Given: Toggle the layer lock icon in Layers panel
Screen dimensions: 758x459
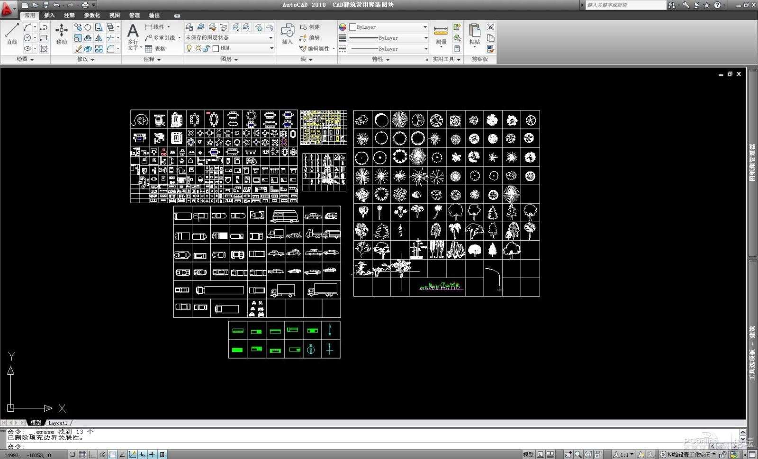Looking at the screenshot, I should (206, 48).
